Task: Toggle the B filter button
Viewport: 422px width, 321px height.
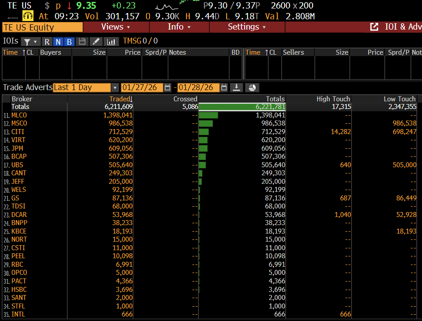Action: coord(69,42)
